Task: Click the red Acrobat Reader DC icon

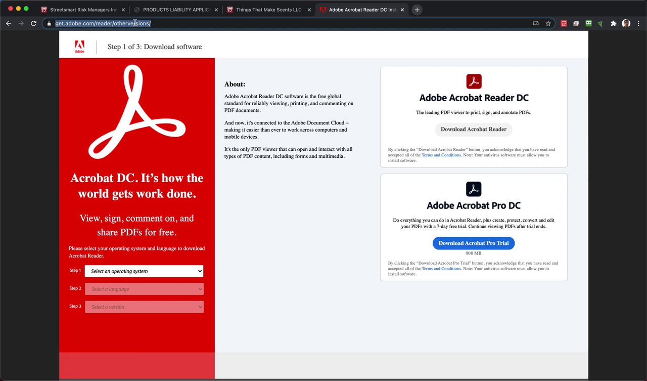Action: click(x=474, y=81)
